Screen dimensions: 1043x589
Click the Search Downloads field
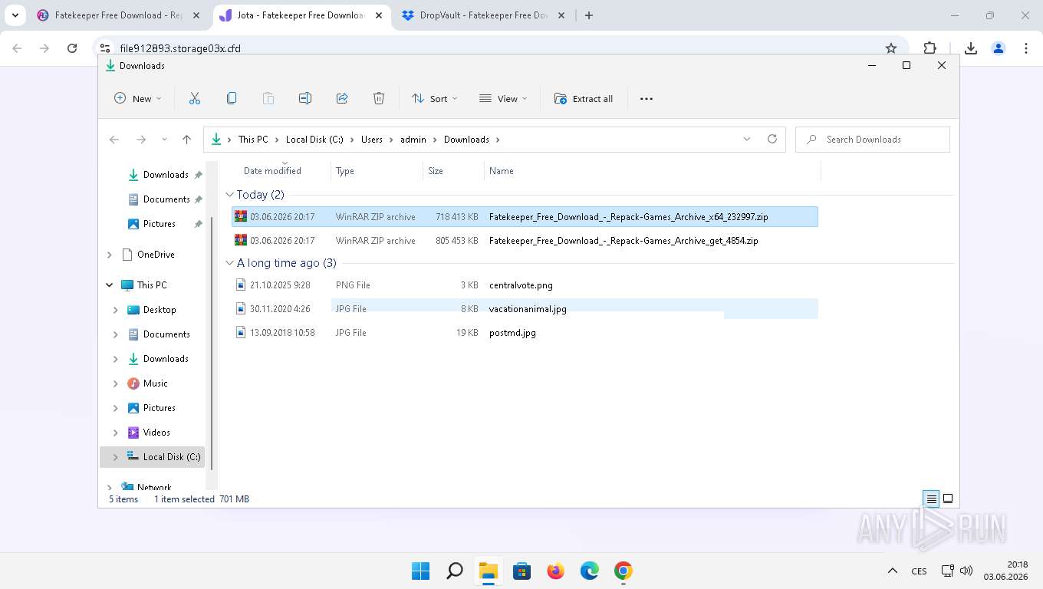pos(873,140)
